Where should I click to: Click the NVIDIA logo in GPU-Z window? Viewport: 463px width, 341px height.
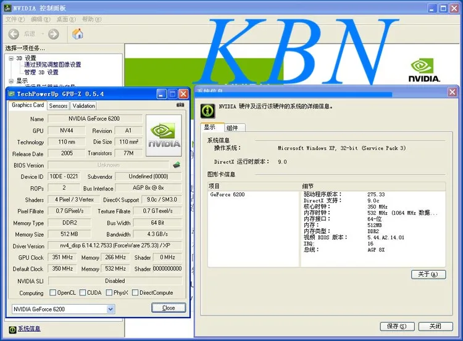(164, 136)
